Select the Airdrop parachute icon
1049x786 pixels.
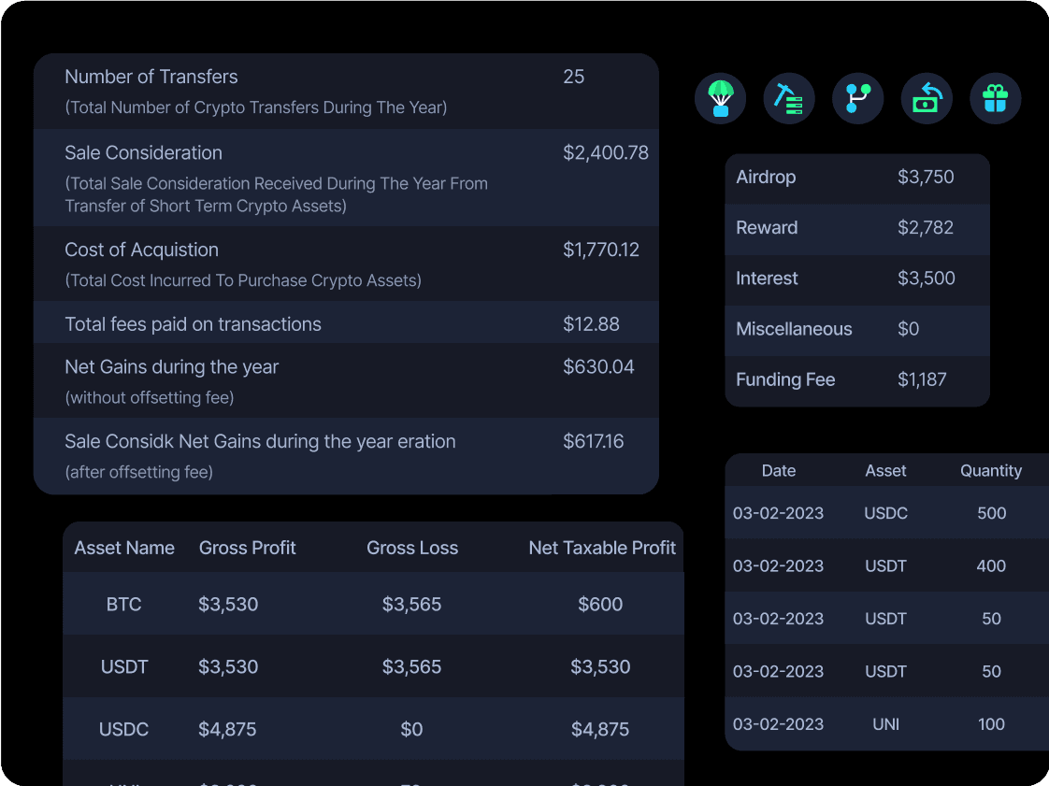tap(719, 98)
